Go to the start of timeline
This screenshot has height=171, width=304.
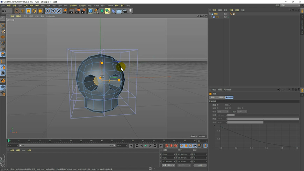(x=131, y=145)
